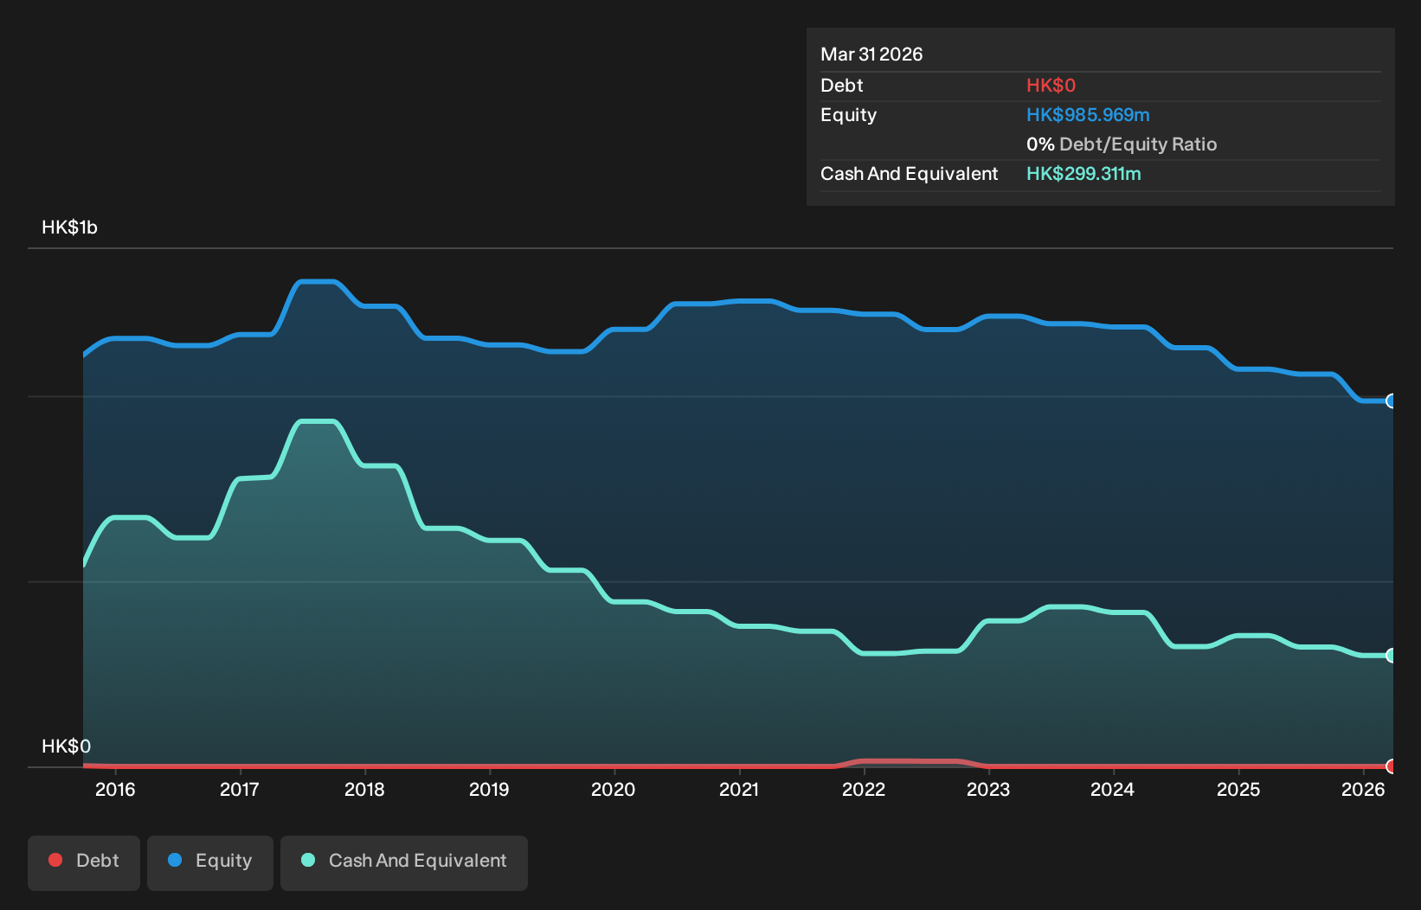Image resolution: width=1421 pixels, height=910 pixels.
Task: Click the 2022 x-axis label
Action: [864, 789]
